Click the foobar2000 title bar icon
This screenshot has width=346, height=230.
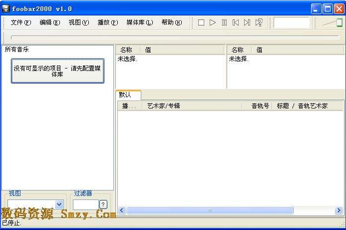pos(5,8)
